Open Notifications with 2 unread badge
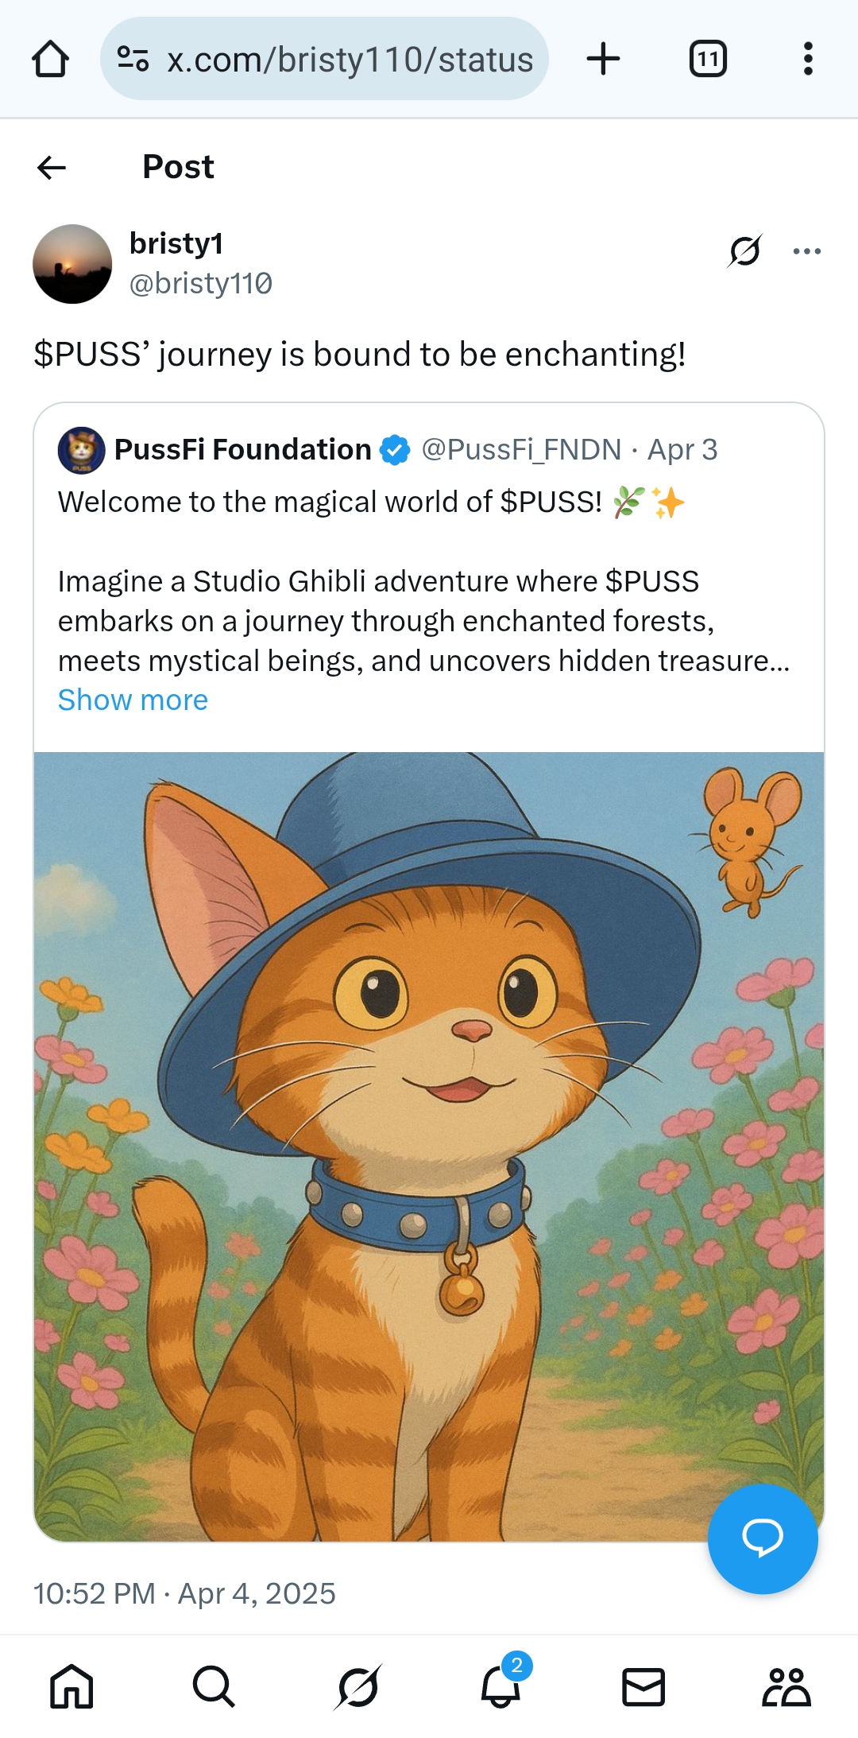This screenshot has width=858, height=1738. 501,1686
